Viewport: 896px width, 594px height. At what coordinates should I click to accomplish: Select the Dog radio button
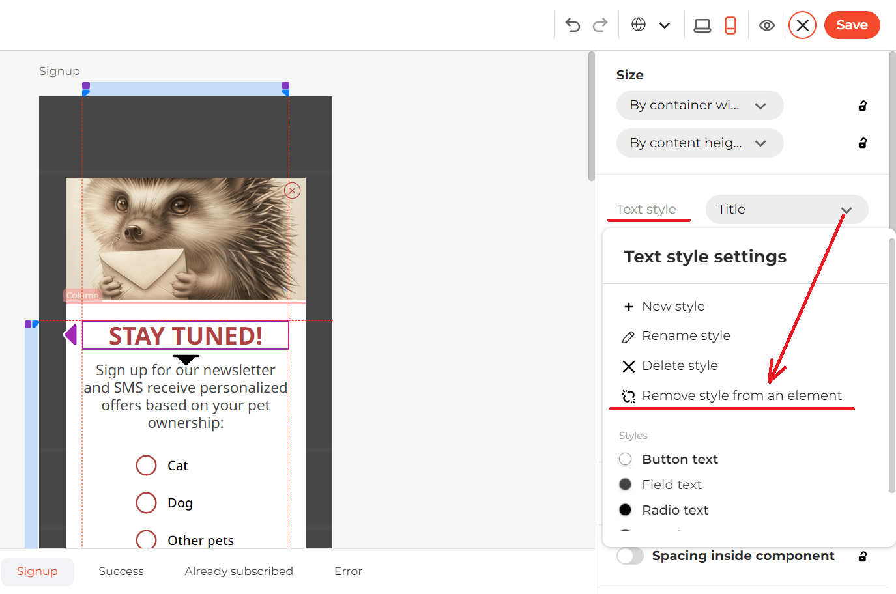tap(146, 502)
